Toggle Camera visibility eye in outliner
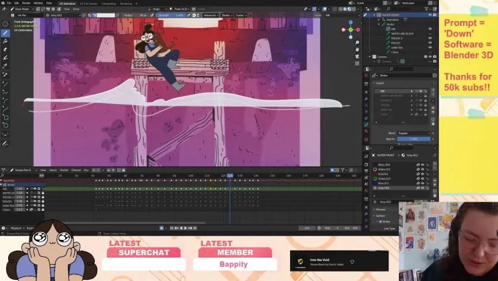The image size is (498, 281). (x=430, y=57)
